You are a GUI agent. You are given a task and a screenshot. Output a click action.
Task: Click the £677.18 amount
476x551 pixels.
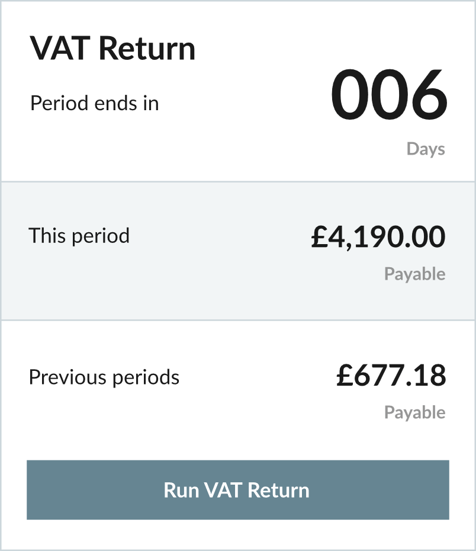click(391, 375)
